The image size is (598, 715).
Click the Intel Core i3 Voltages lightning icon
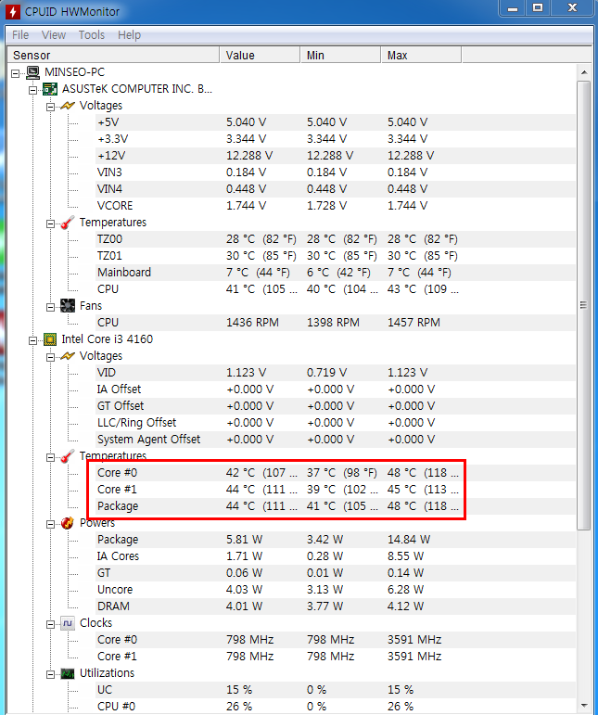(x=68, y=356)
